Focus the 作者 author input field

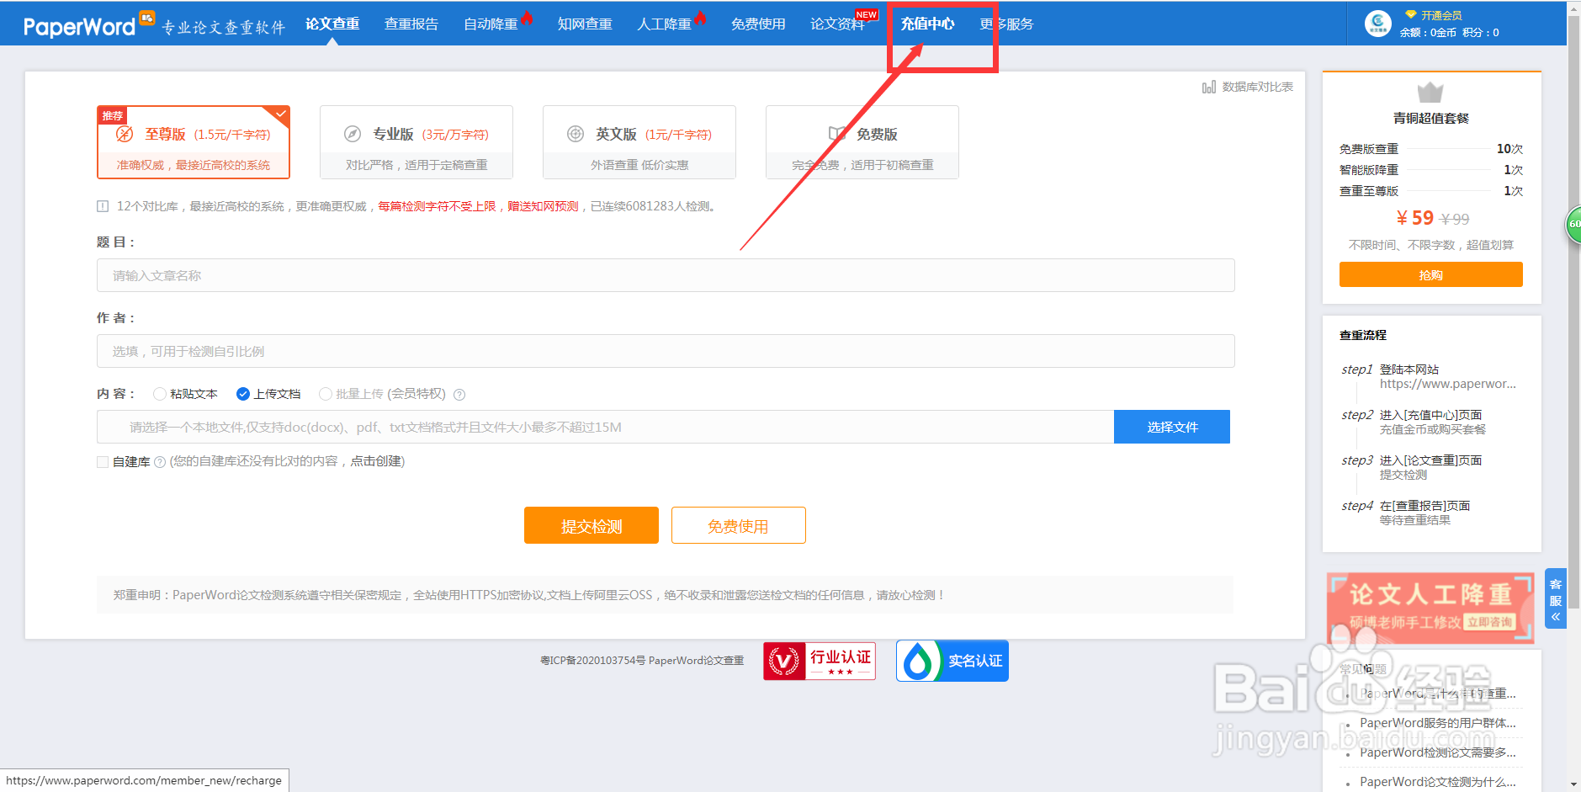coord(666,351)
